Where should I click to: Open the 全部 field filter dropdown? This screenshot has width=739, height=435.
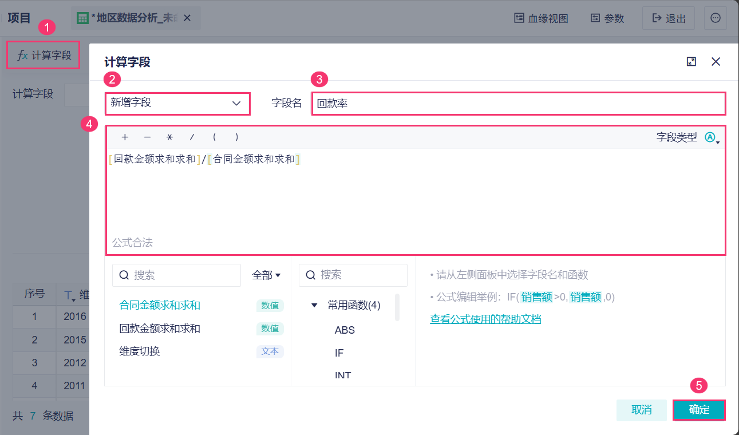[266, 275]
